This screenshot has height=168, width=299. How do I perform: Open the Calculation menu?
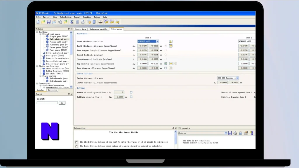coord(65,17)
